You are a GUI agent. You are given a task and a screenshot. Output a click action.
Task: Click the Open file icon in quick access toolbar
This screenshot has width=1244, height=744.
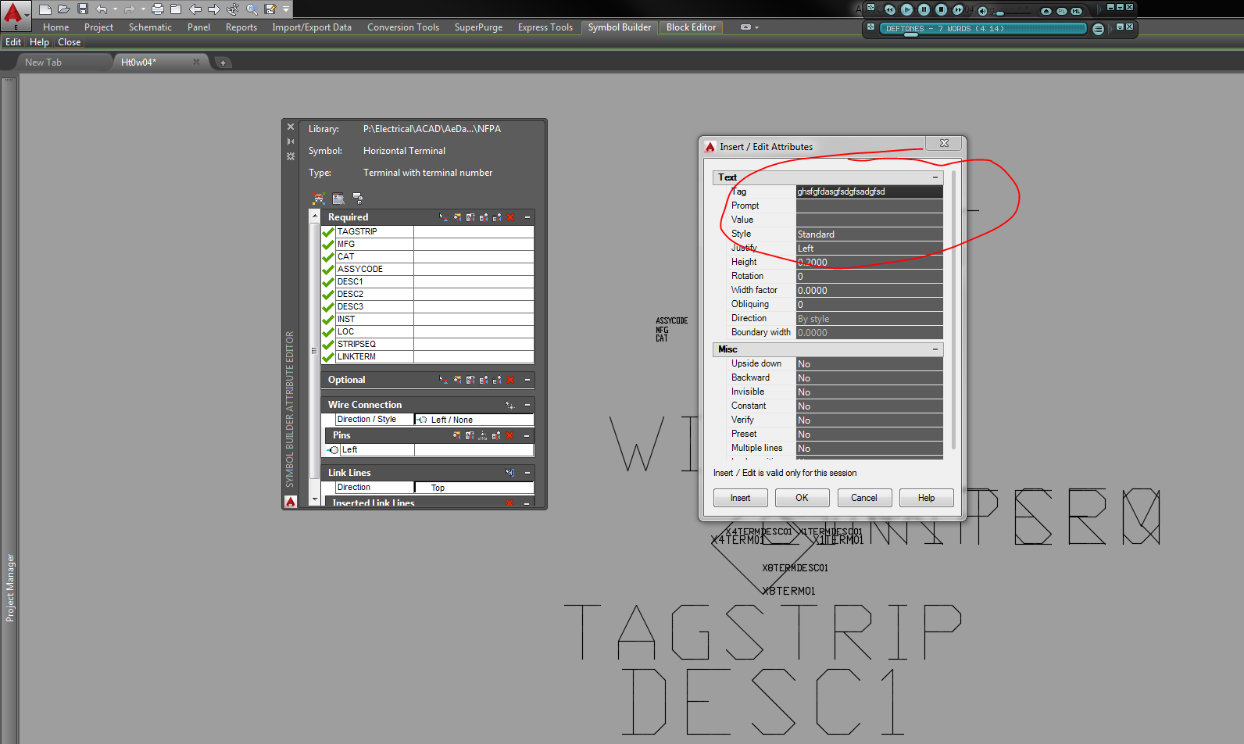tap(64, 9)
